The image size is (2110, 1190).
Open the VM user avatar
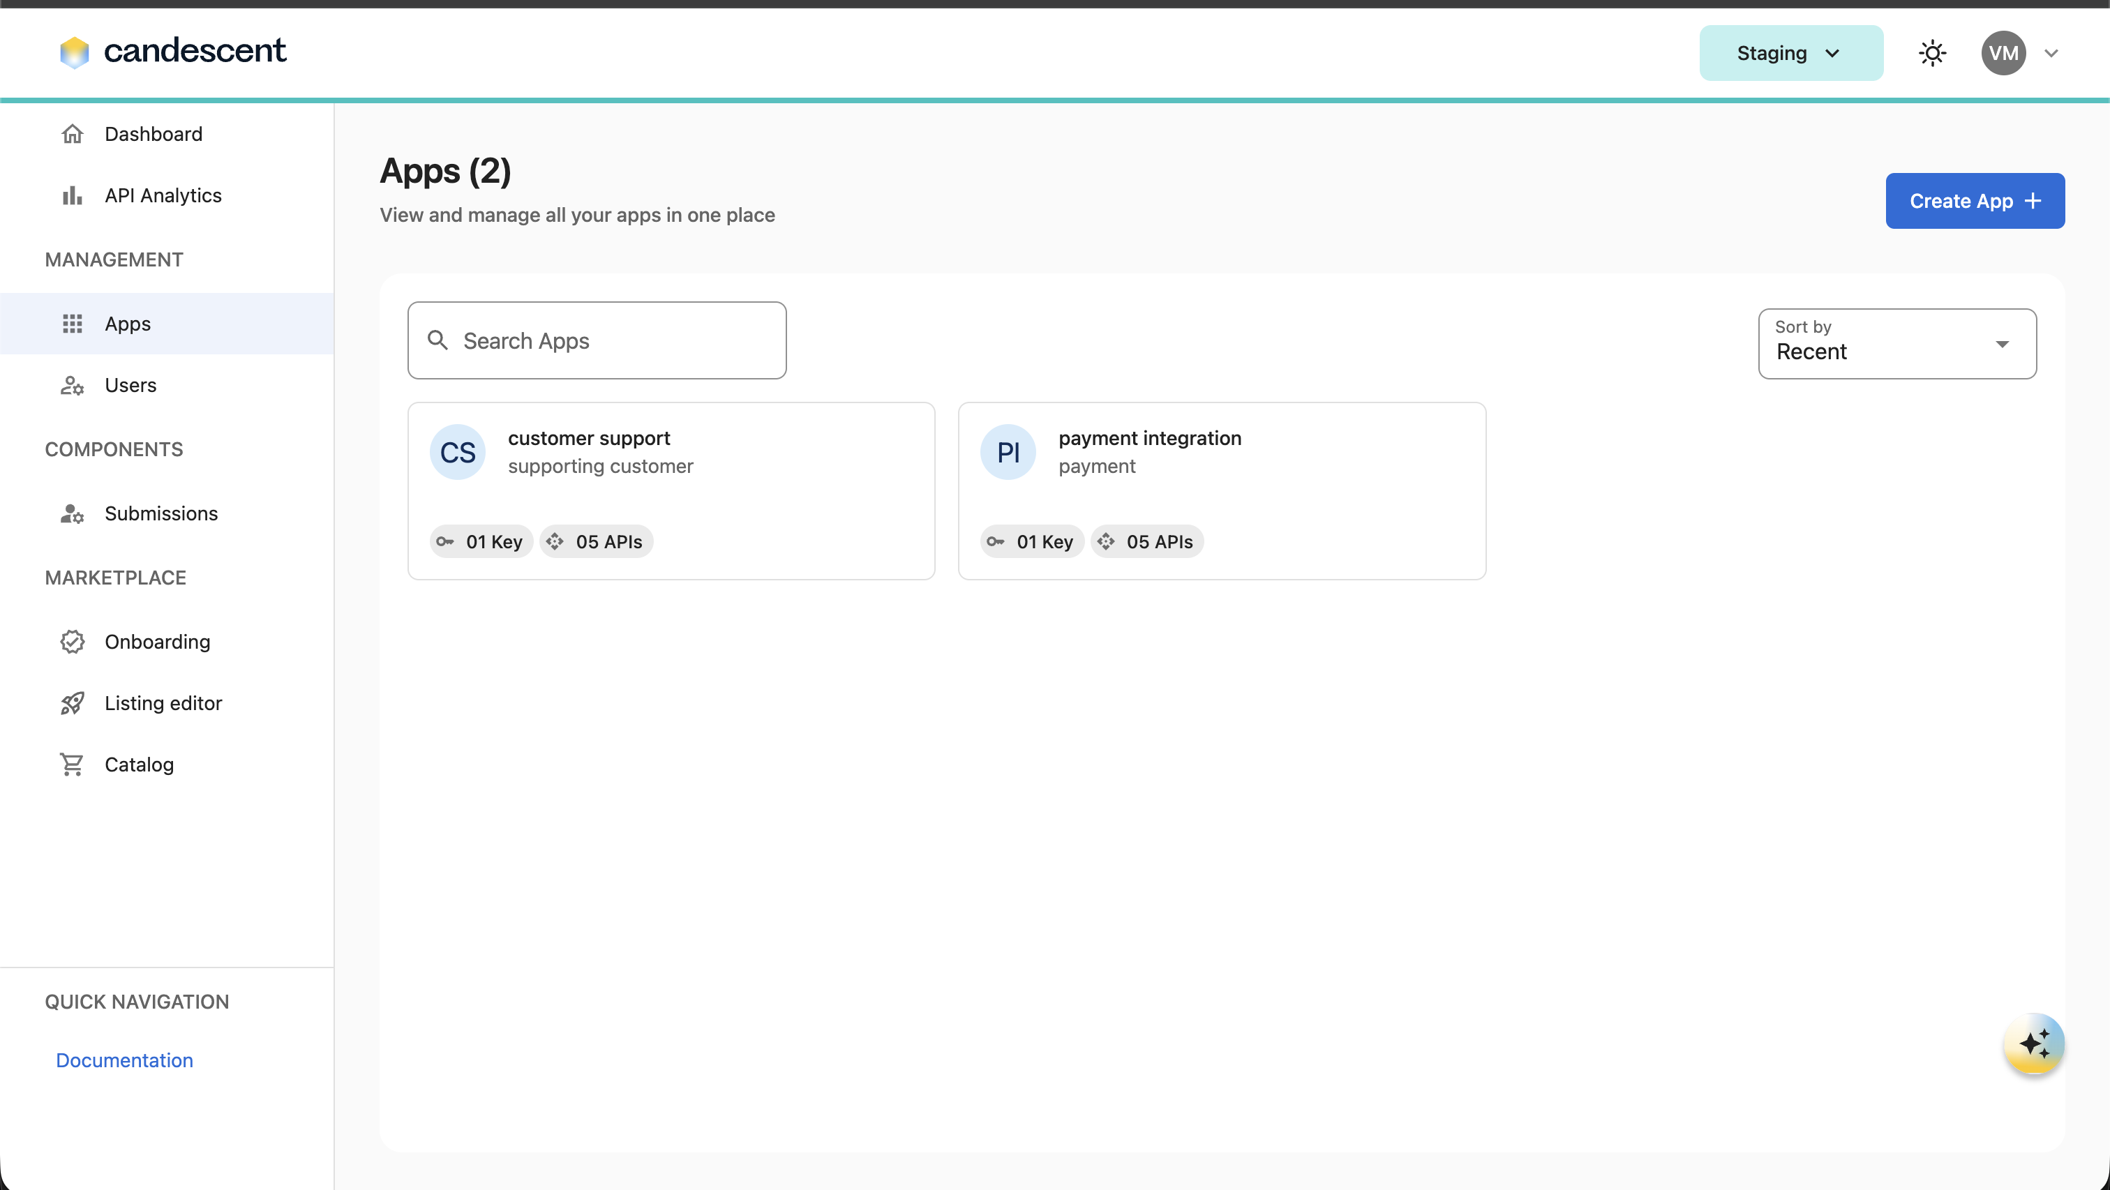pos(2003,53)
